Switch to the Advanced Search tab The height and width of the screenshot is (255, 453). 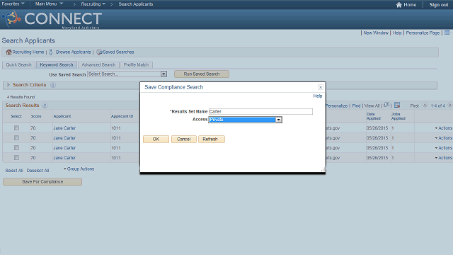click(x=98, y=64)
